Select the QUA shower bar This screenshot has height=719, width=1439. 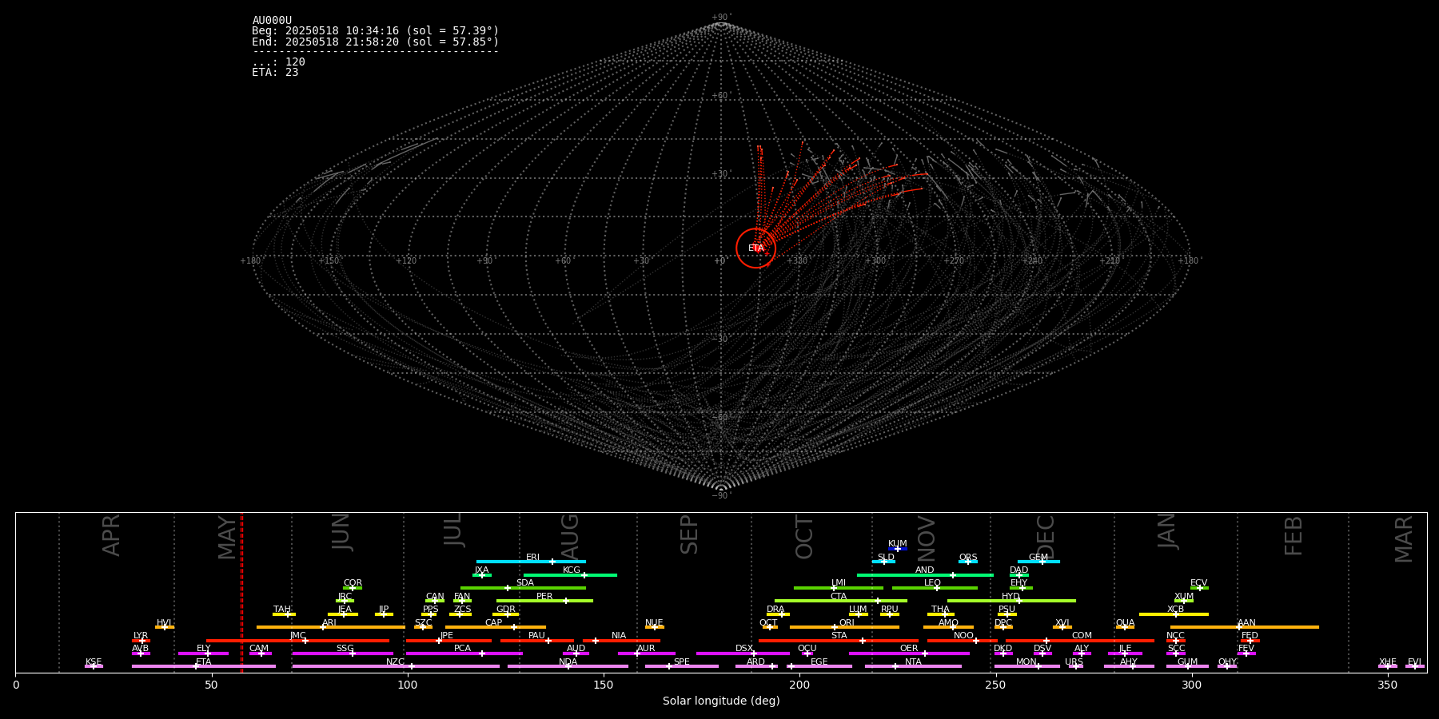tap(1125, 627)
